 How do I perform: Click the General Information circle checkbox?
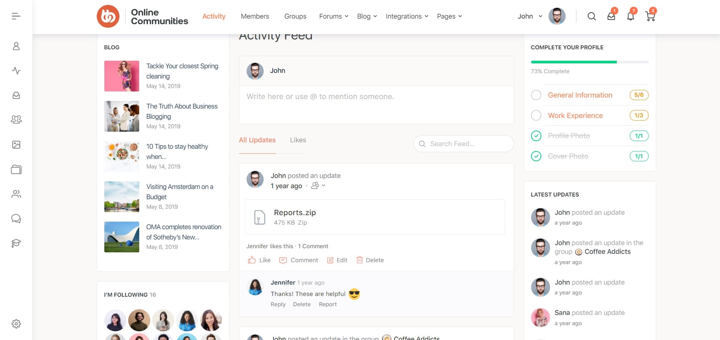[x=536, y=95]
